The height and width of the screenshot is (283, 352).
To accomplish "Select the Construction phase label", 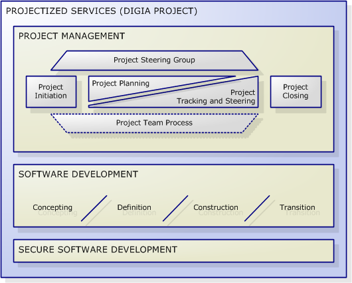I will 216,207.
